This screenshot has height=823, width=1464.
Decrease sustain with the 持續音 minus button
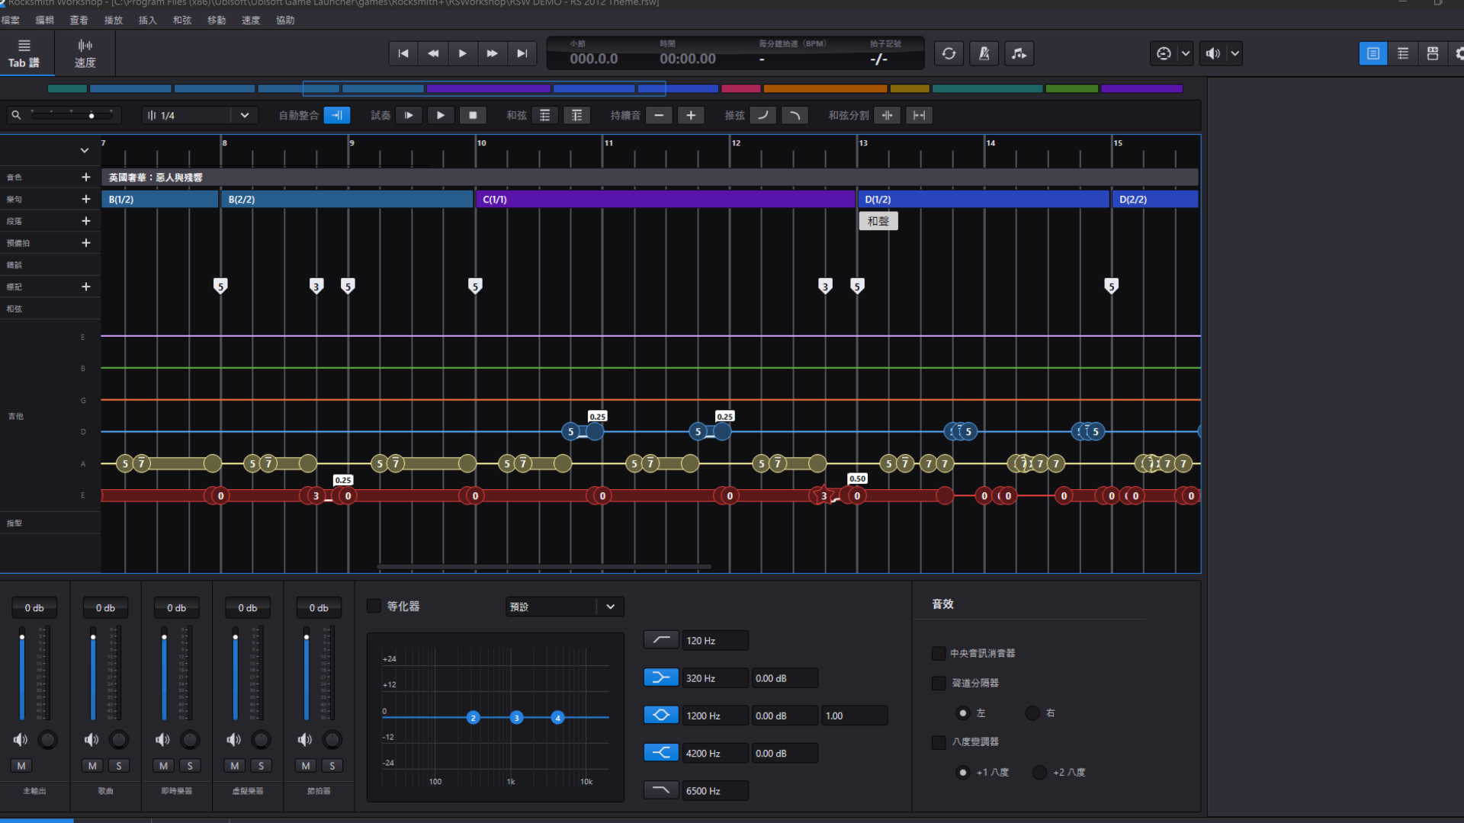659,115
